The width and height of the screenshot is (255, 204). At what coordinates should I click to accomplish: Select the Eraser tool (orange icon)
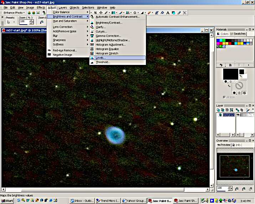pos(149,12)
